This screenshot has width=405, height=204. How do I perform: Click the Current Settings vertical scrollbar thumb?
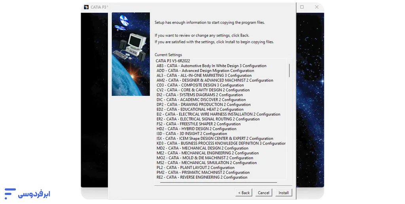click(289, 70)
